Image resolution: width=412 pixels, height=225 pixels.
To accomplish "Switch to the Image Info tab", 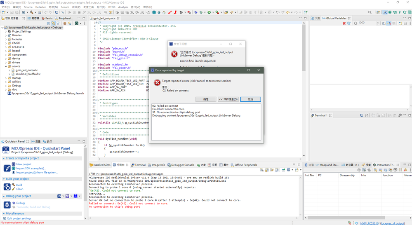I will (156, 165).
